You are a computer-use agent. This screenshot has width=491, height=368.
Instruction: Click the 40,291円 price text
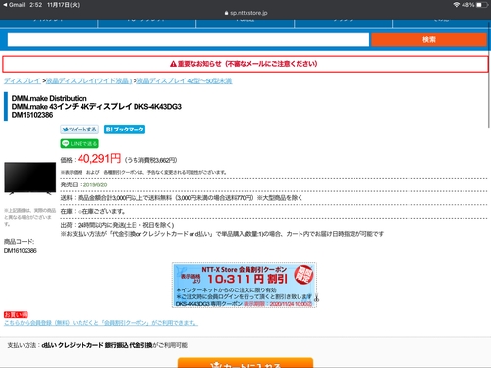pyautogui.click(x=99, y=159)
